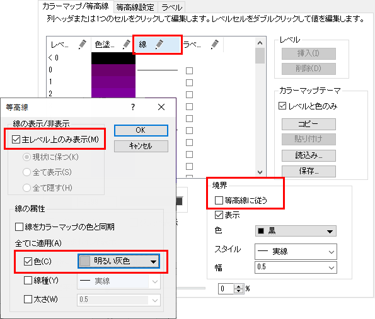The width and height of the screenshot is (375, 319).
Task: Check the label checkbox for level 2 row
Action: click(190, 94)
